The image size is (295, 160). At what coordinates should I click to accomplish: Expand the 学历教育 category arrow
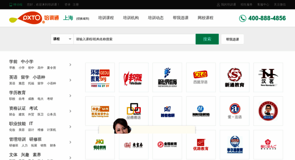[x=70, y=96]
